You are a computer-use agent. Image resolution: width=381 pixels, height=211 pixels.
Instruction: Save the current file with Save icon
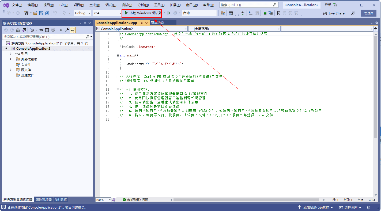[41, 13]
